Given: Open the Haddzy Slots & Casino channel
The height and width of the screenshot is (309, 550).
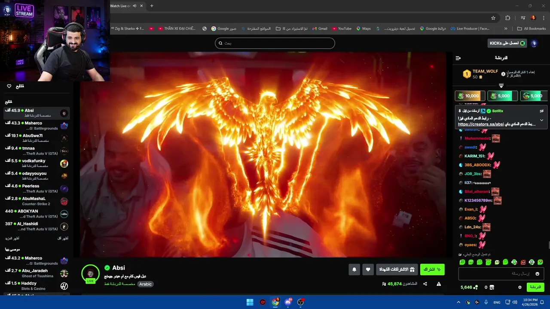Looking at the screenshot, I should pyautogui.click(x=37, y=286).
